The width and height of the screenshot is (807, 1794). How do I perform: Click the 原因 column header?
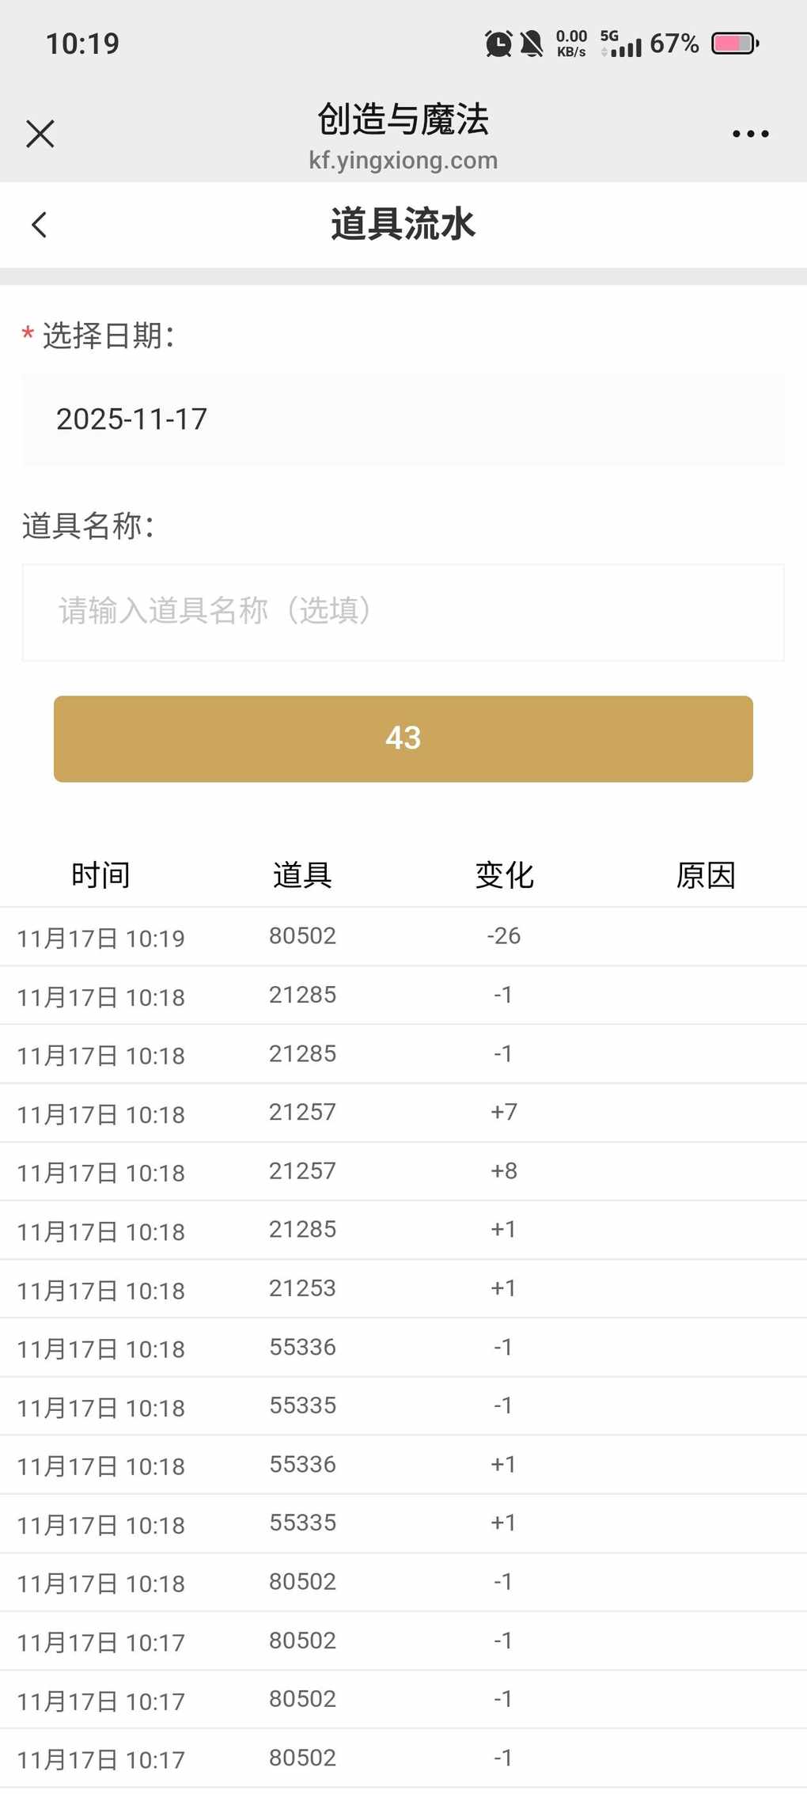(x=706, y=875)
